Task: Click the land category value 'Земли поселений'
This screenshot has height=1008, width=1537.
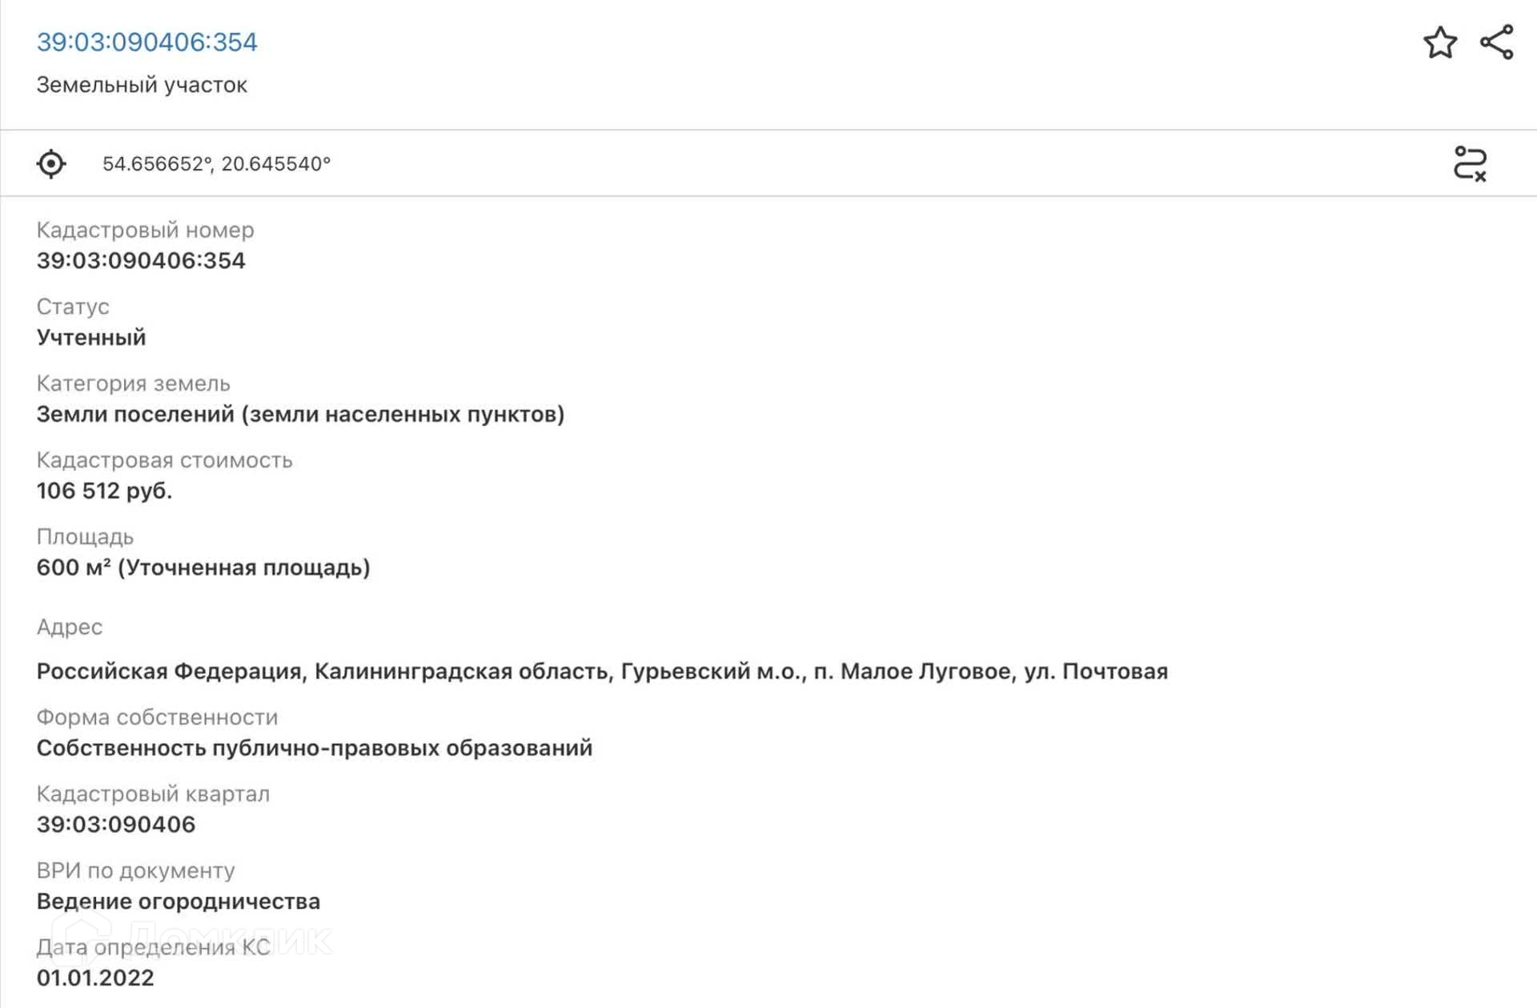Action: [300, 414]
